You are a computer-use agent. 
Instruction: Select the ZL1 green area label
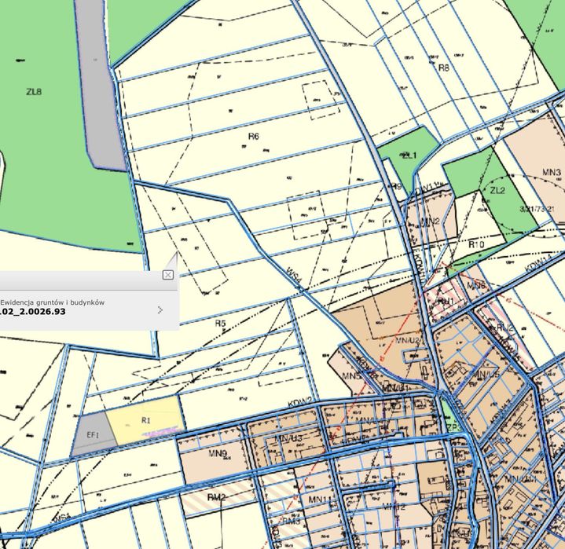click(x=409, y=156)
